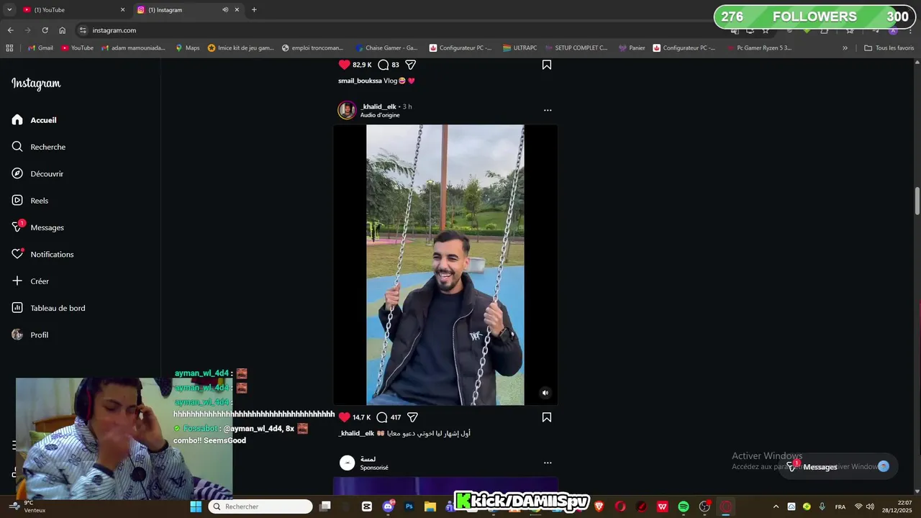Viewport: 921px width, 518px height.
Task: Open the browser apps grid shortcut
Action: [9, 48]
